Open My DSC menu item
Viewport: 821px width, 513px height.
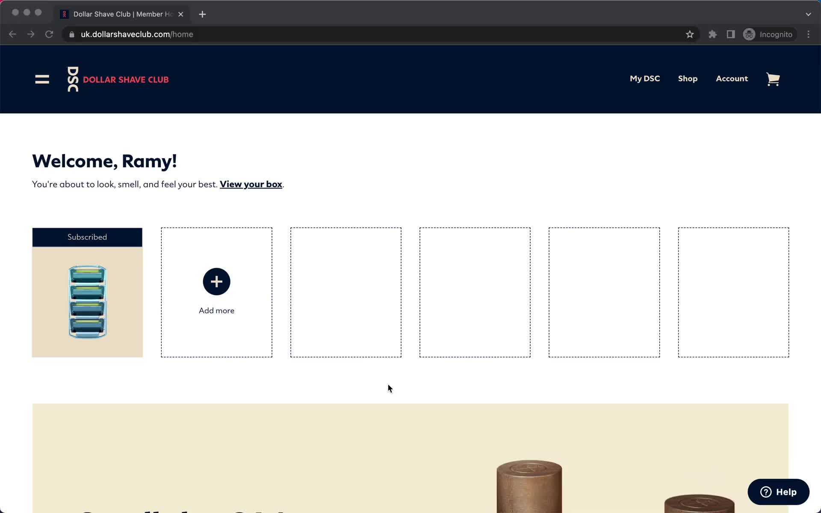tap(644, 79)
